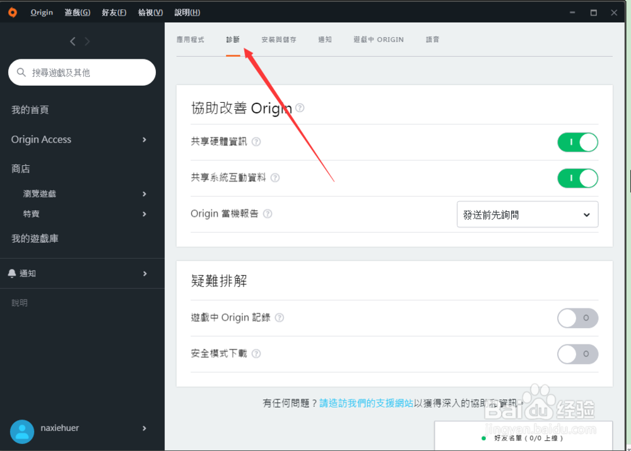
Task: Go to 我的首頁
Action: tap(30, 110)
